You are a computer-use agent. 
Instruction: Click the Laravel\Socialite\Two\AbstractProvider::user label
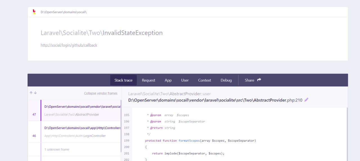169,94
